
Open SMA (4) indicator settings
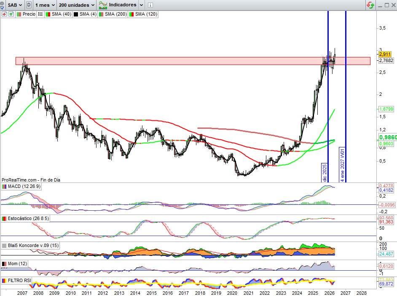(88, 14)
